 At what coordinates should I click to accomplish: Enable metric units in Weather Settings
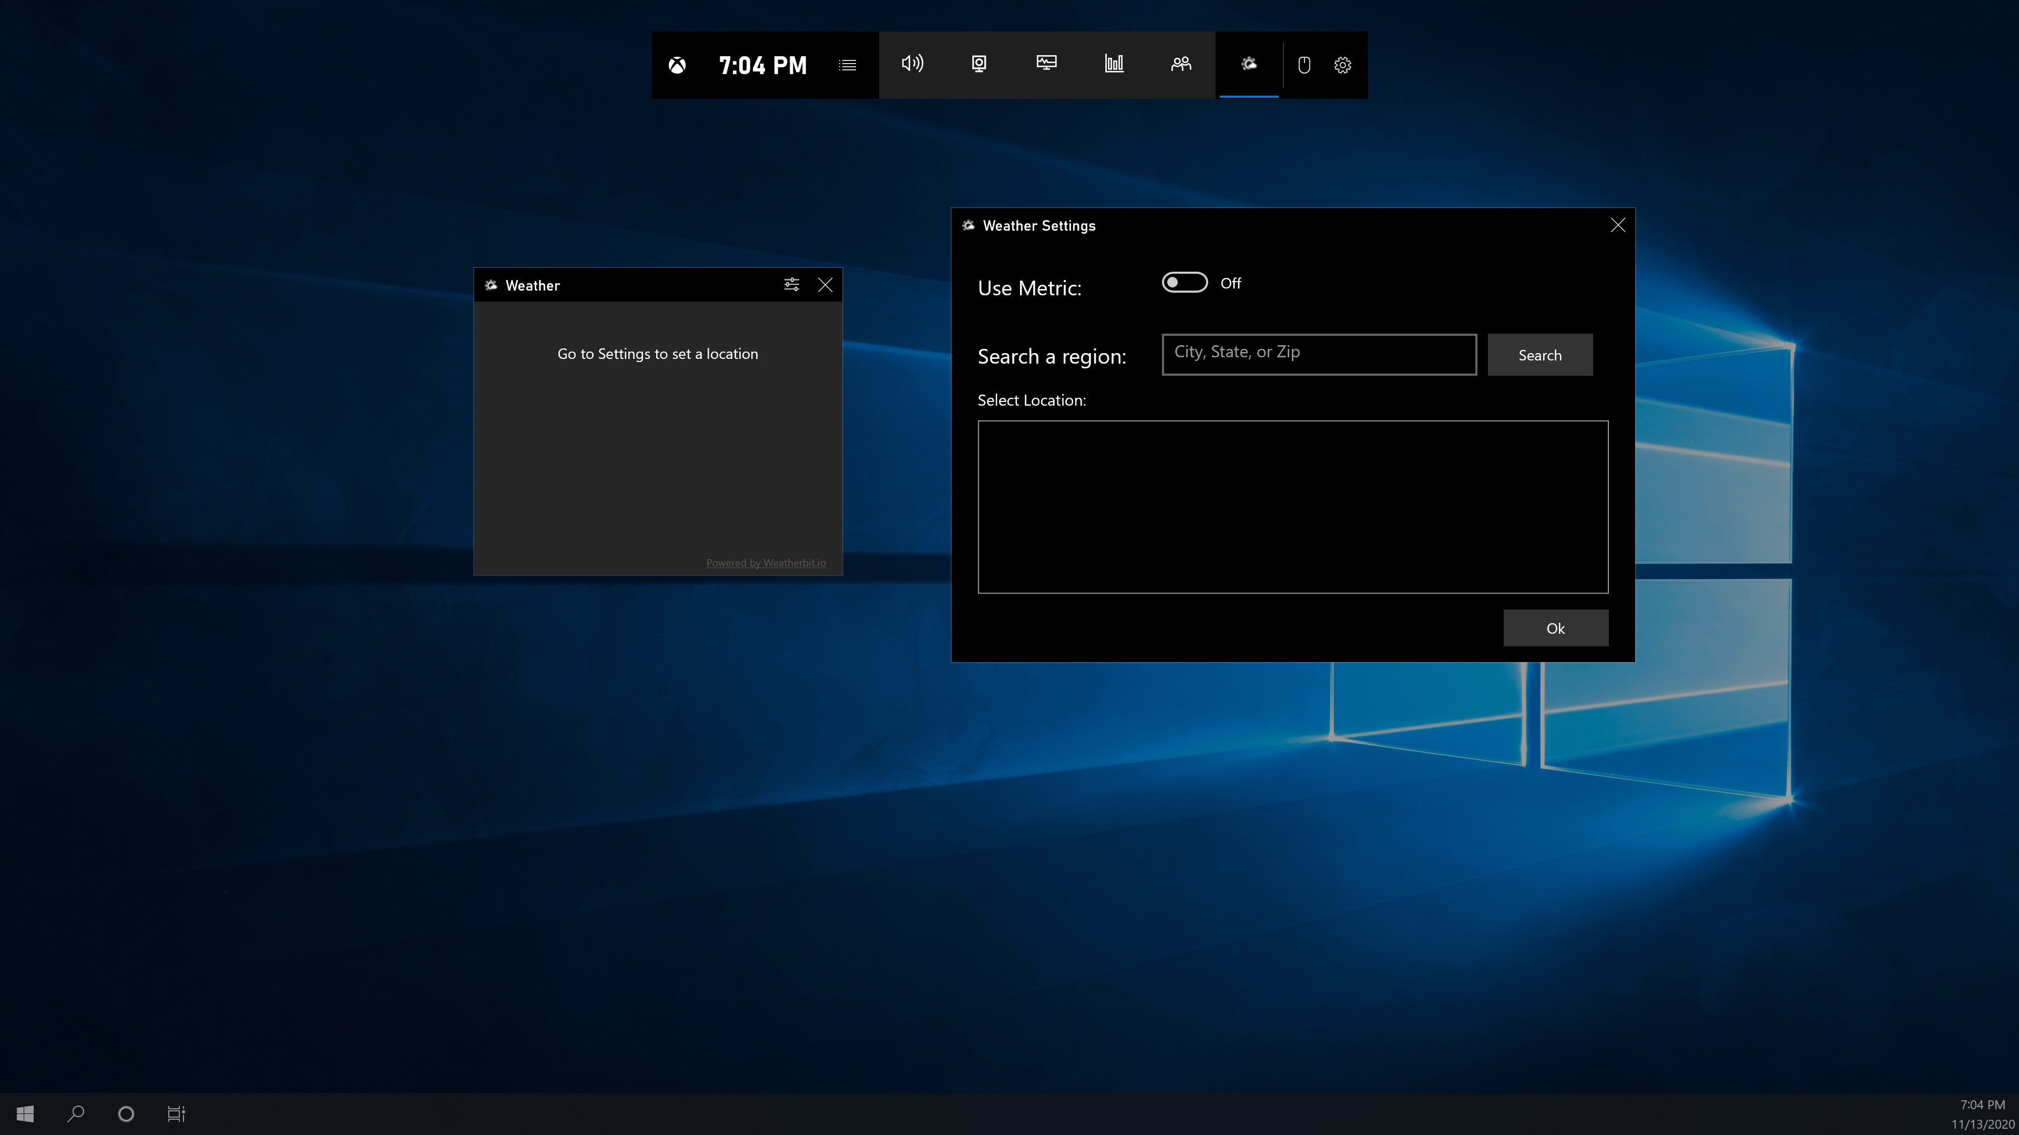[1184, 282]
